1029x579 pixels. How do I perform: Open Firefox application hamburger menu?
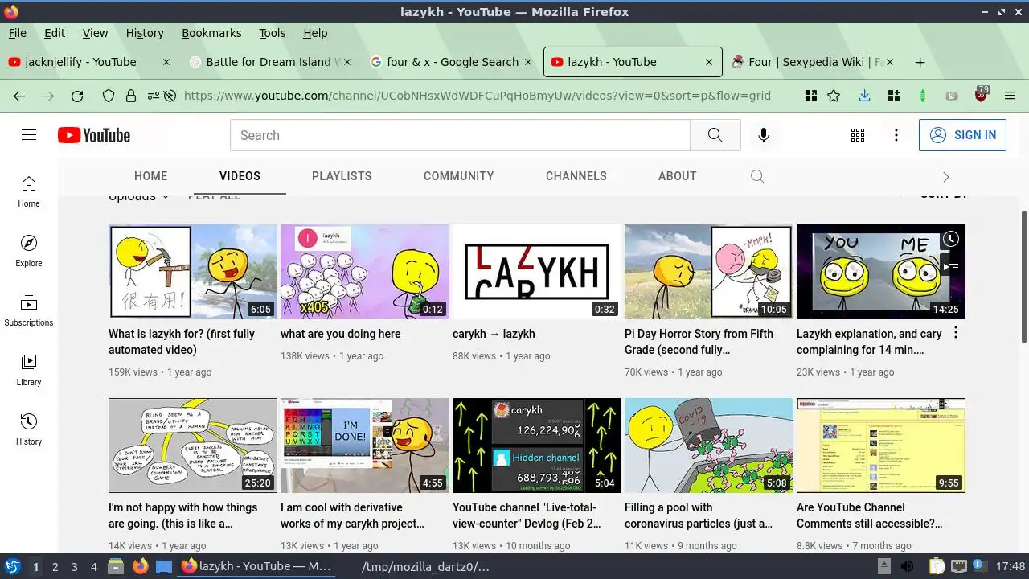1010,96
